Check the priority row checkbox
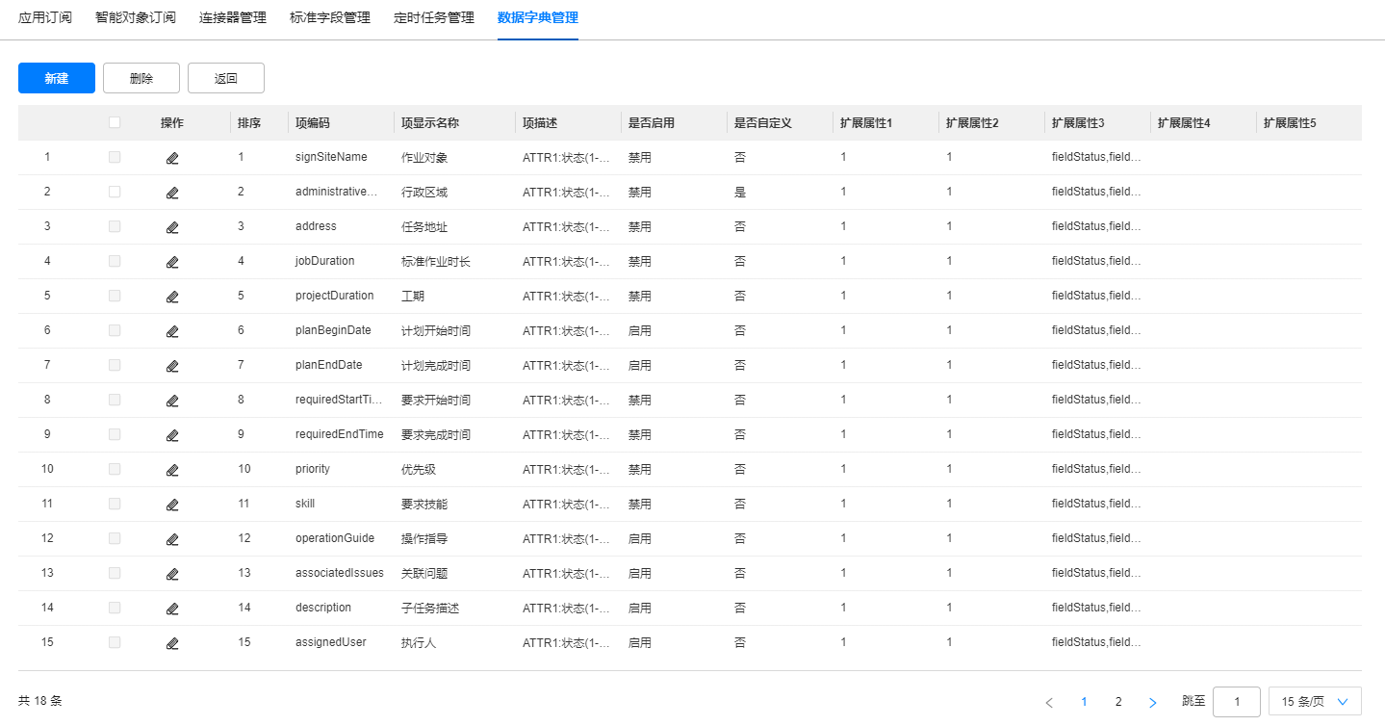1385x726 pixels. click(115, 469)
